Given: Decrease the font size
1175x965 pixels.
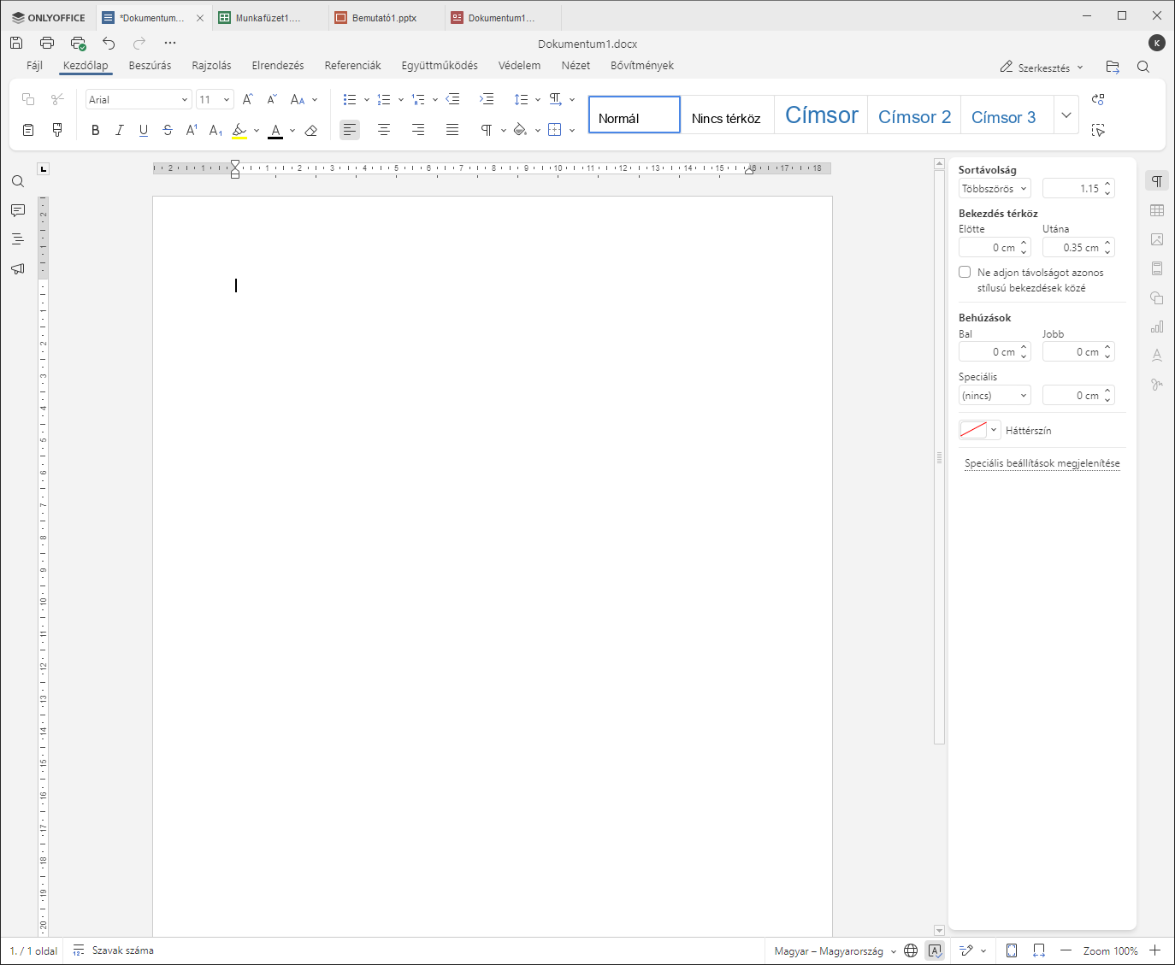Looking at the screenshot, I should point(272,99).
